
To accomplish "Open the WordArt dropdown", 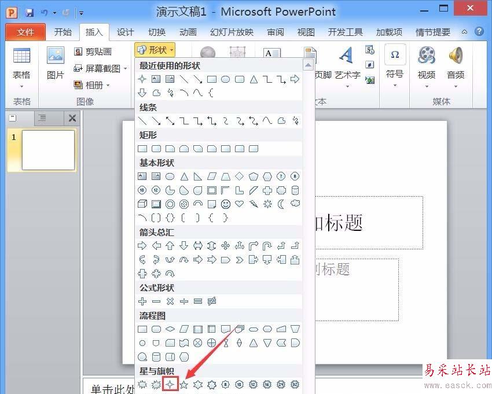I will (348, 68).
